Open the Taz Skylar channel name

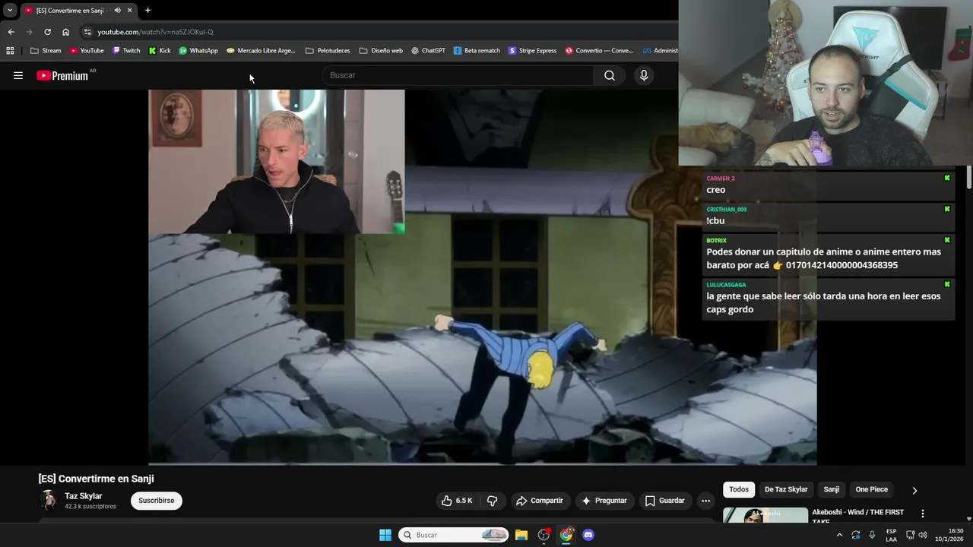[x=84, y=496]
